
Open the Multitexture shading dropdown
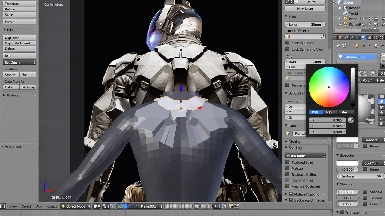(305, 156)
